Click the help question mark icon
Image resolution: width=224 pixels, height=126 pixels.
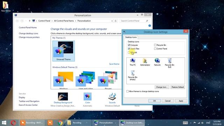[x=149, y=26]
